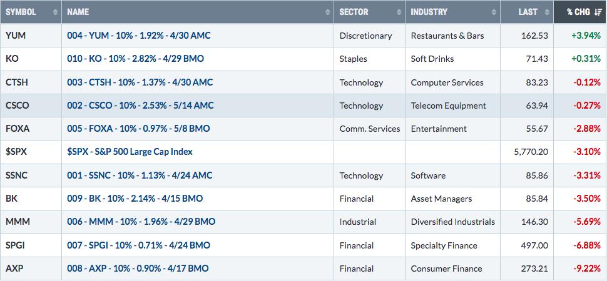
Task: Open the 001 - SSNC link
Action: [140, 175]
